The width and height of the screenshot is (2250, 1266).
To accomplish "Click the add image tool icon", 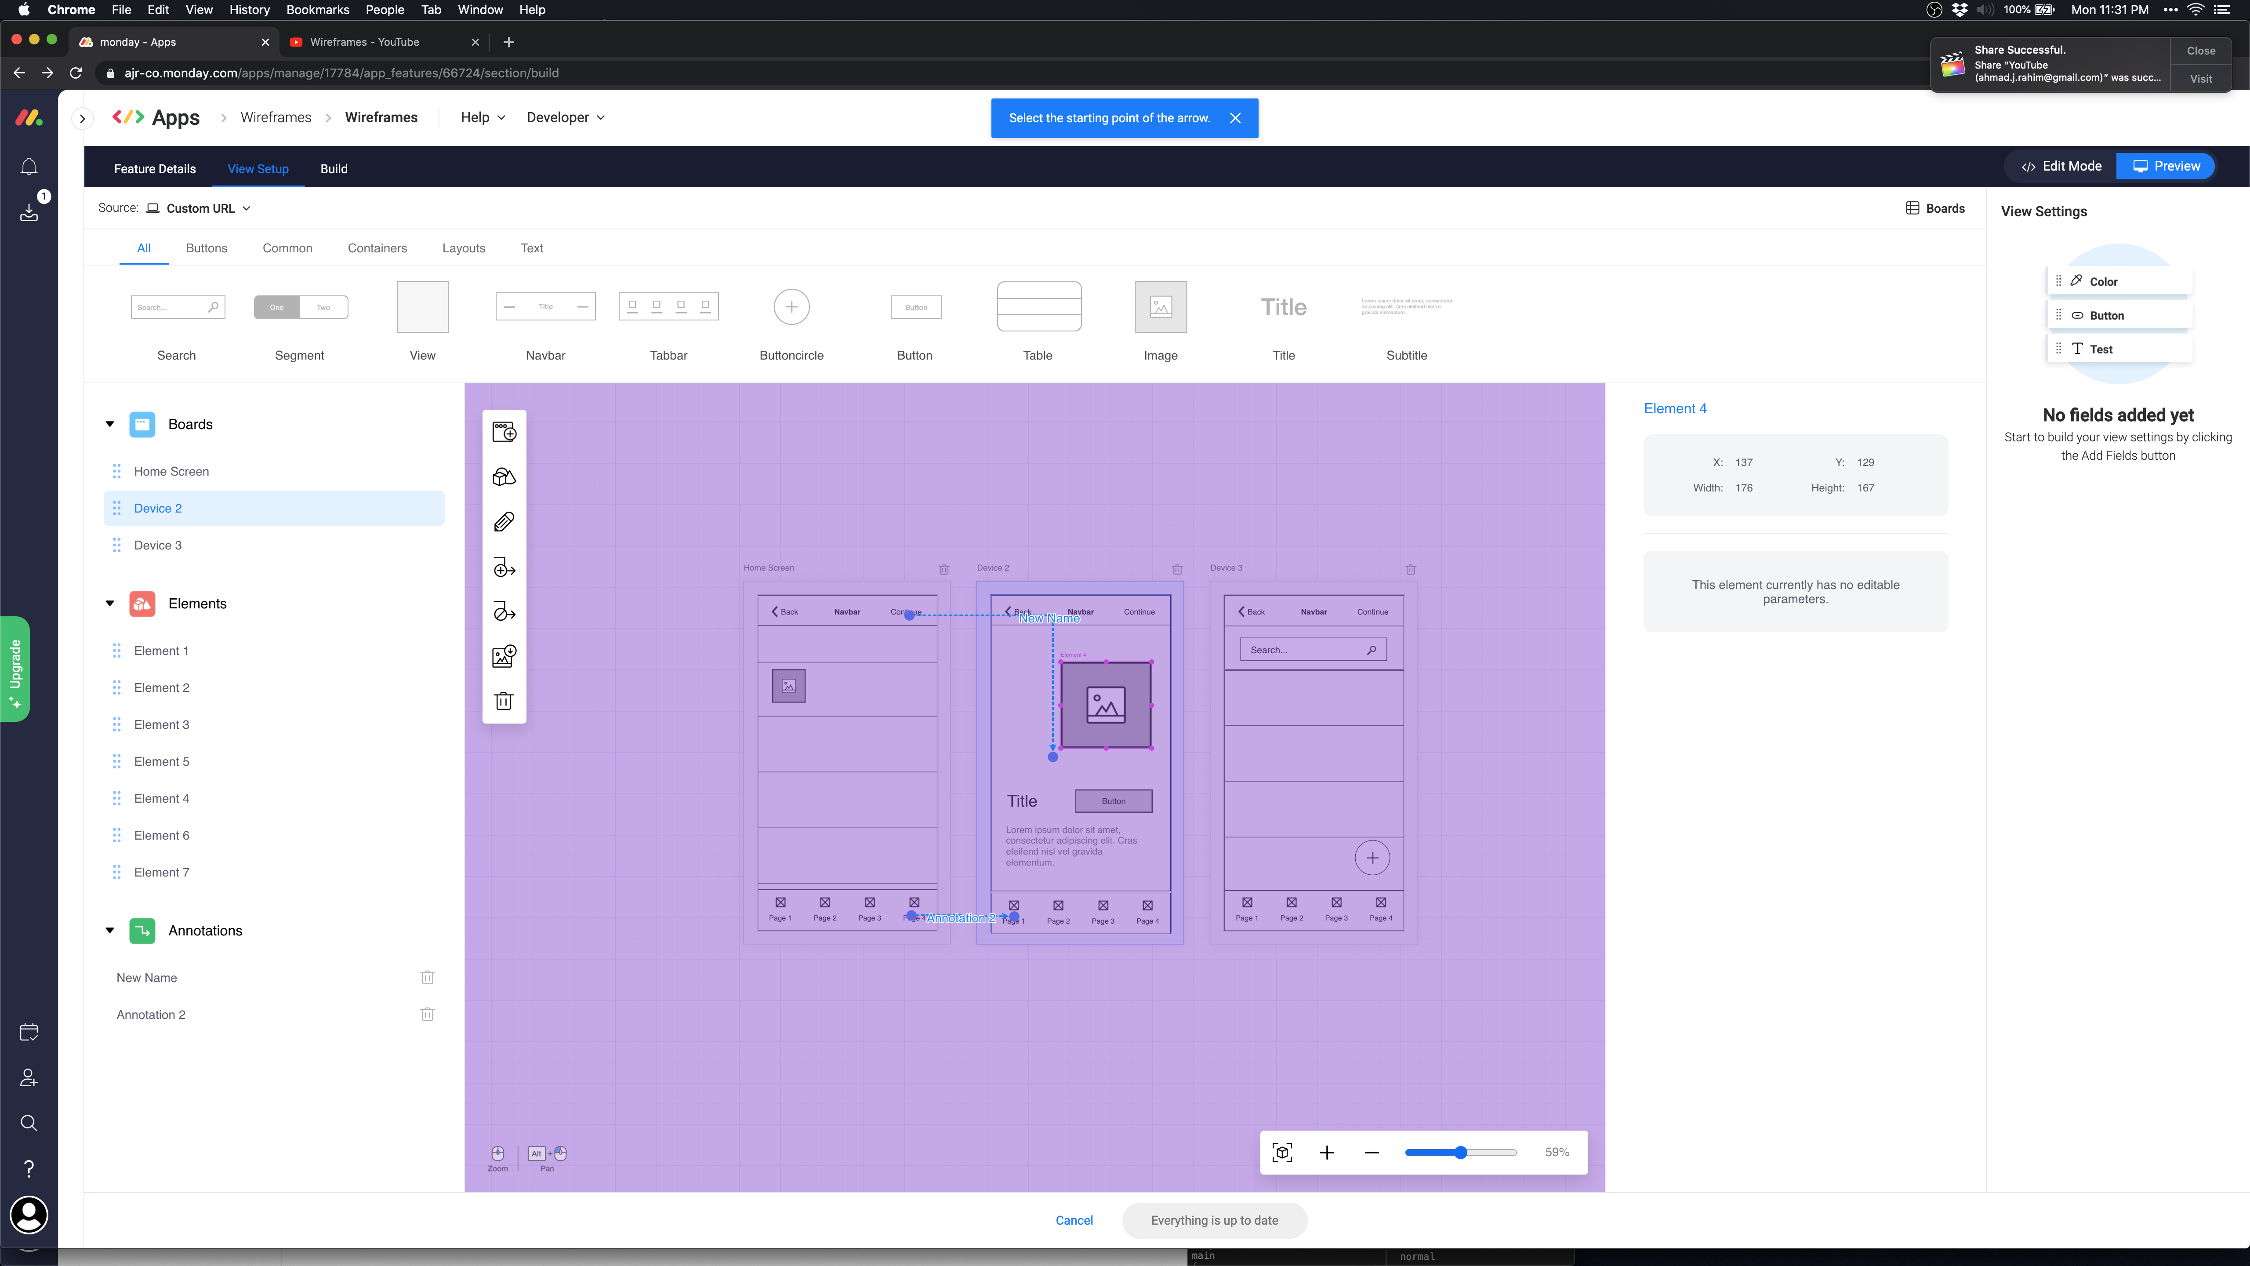I will [x=504, y=656].
